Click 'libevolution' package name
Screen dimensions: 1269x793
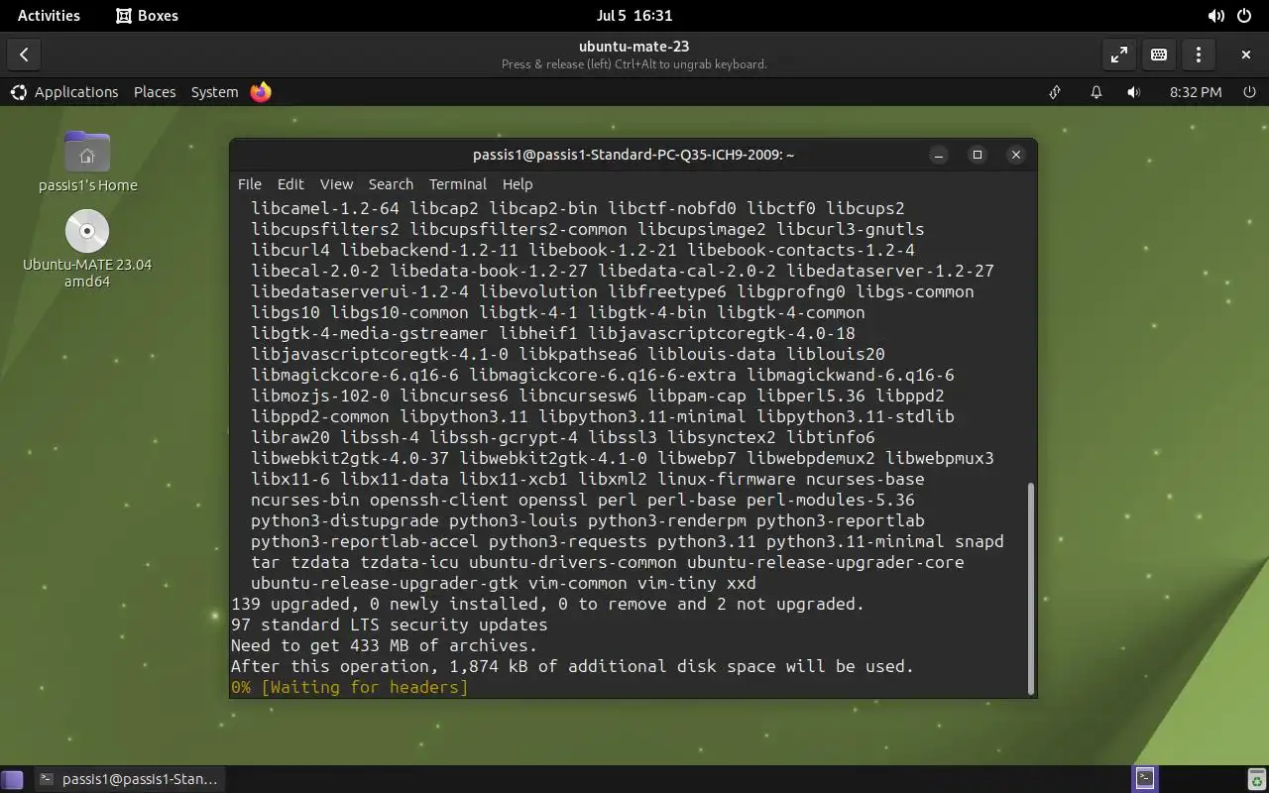pyautogui.click(x=538, y=291)
